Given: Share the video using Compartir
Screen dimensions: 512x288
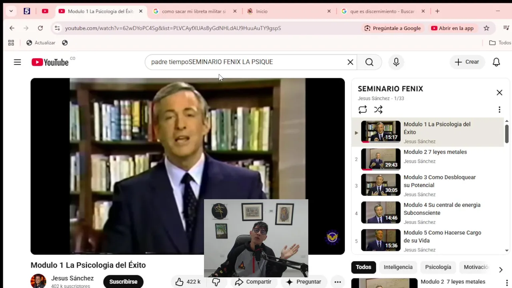Looking at the screenshot, I should [253, 282].
